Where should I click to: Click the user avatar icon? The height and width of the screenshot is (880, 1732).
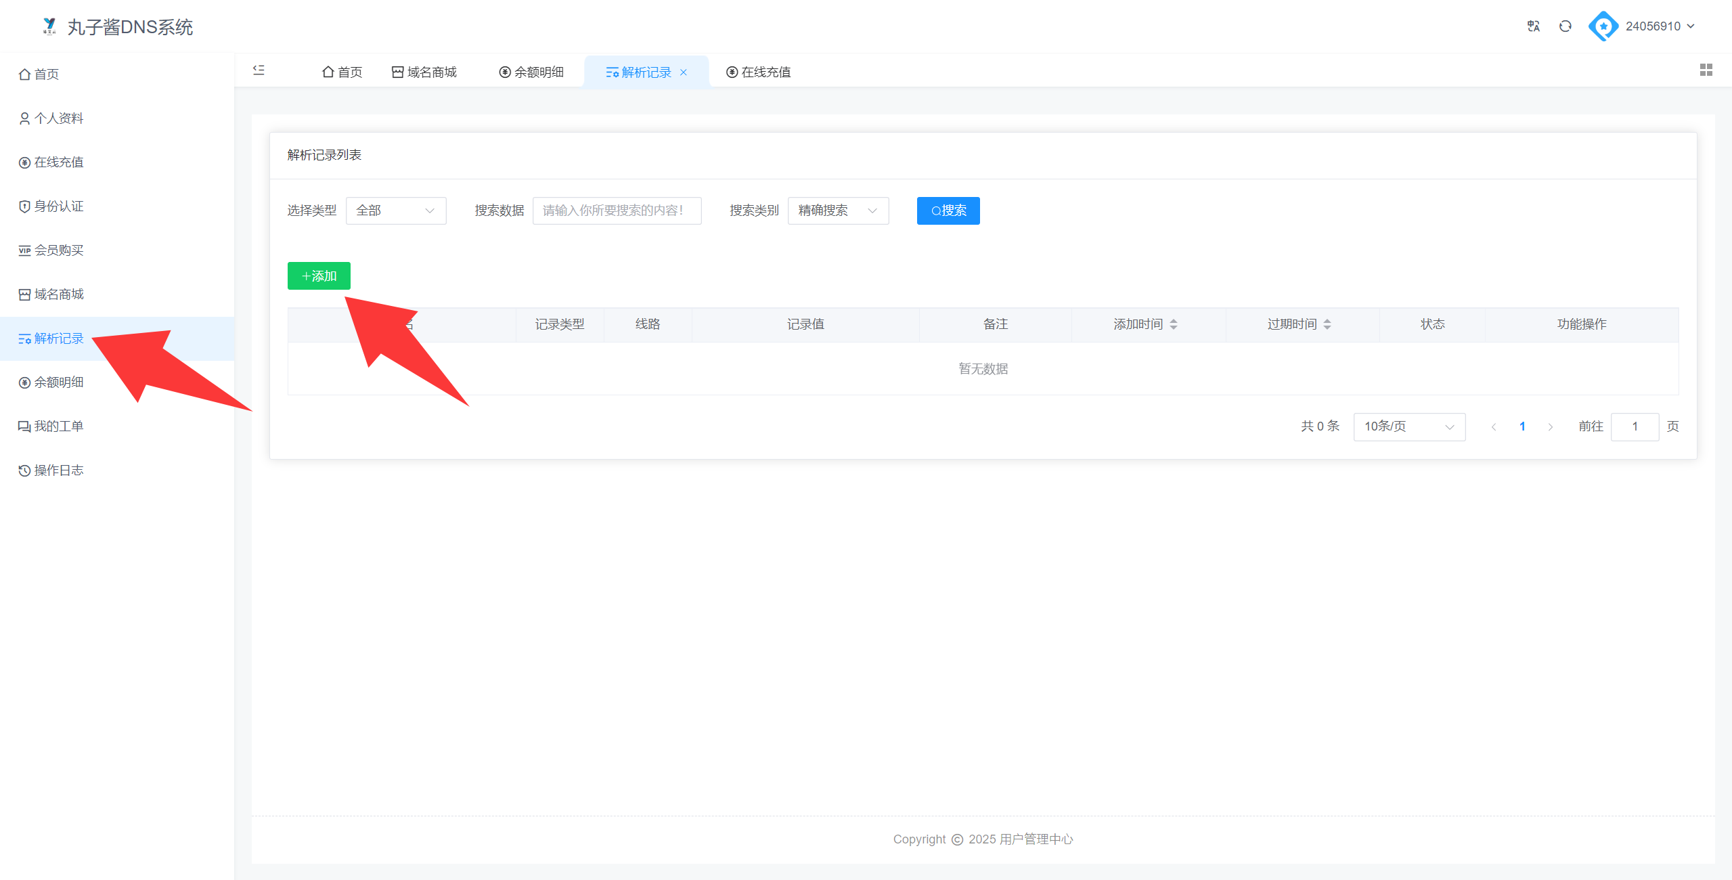(x=1603, y=26)
